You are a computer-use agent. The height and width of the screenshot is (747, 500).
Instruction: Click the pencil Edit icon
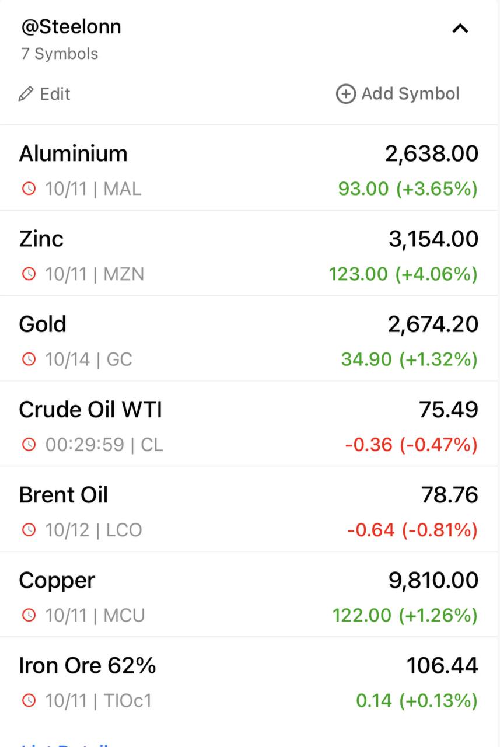coord(26,94)
